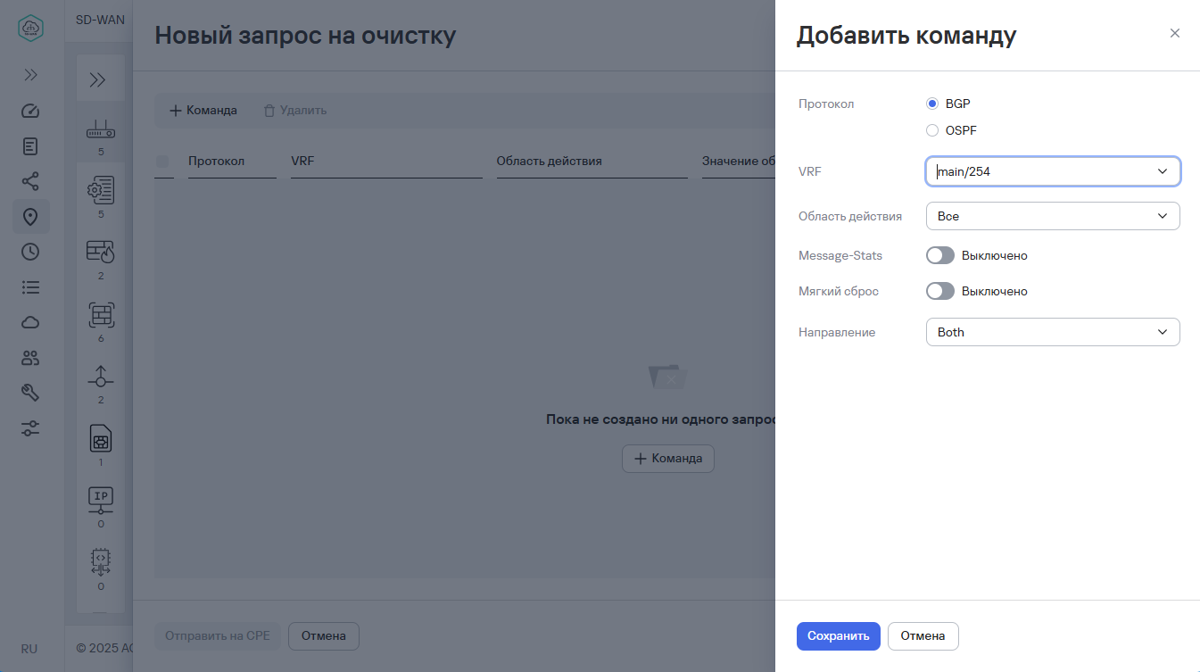Close the Добавить команду panel
This screenshot has height=672, width=1200.
(1175, 33)
